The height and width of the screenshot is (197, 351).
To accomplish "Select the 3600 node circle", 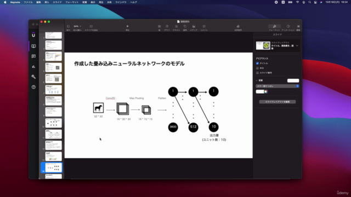I will point(173,127).
